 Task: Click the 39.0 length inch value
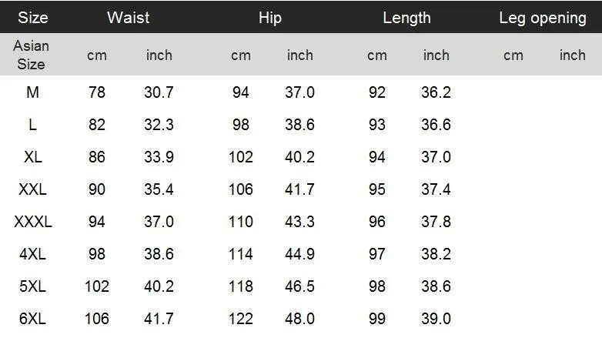tap(436, 319)
